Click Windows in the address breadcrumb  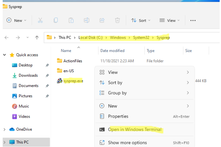pos(118,38)
